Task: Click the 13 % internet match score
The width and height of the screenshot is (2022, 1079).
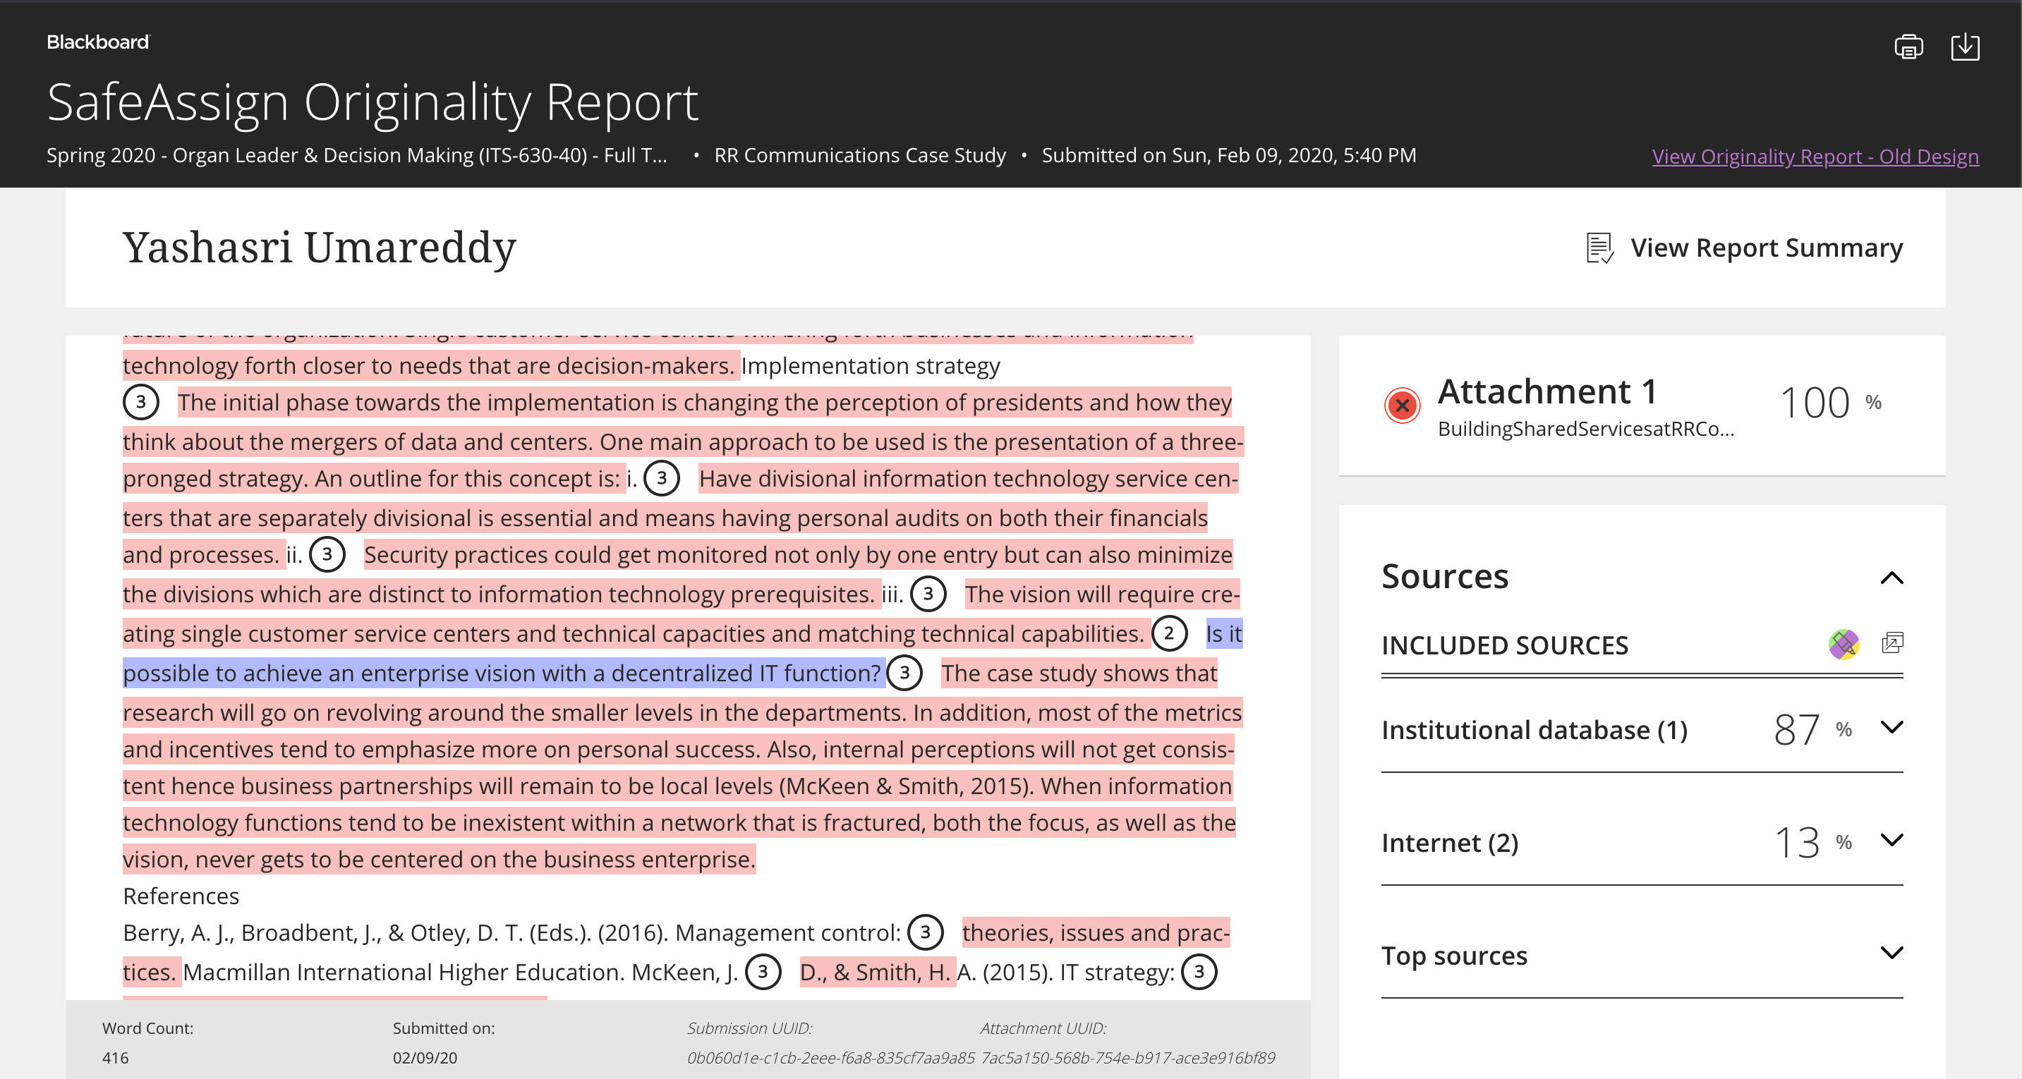Action: point(1812,843)
